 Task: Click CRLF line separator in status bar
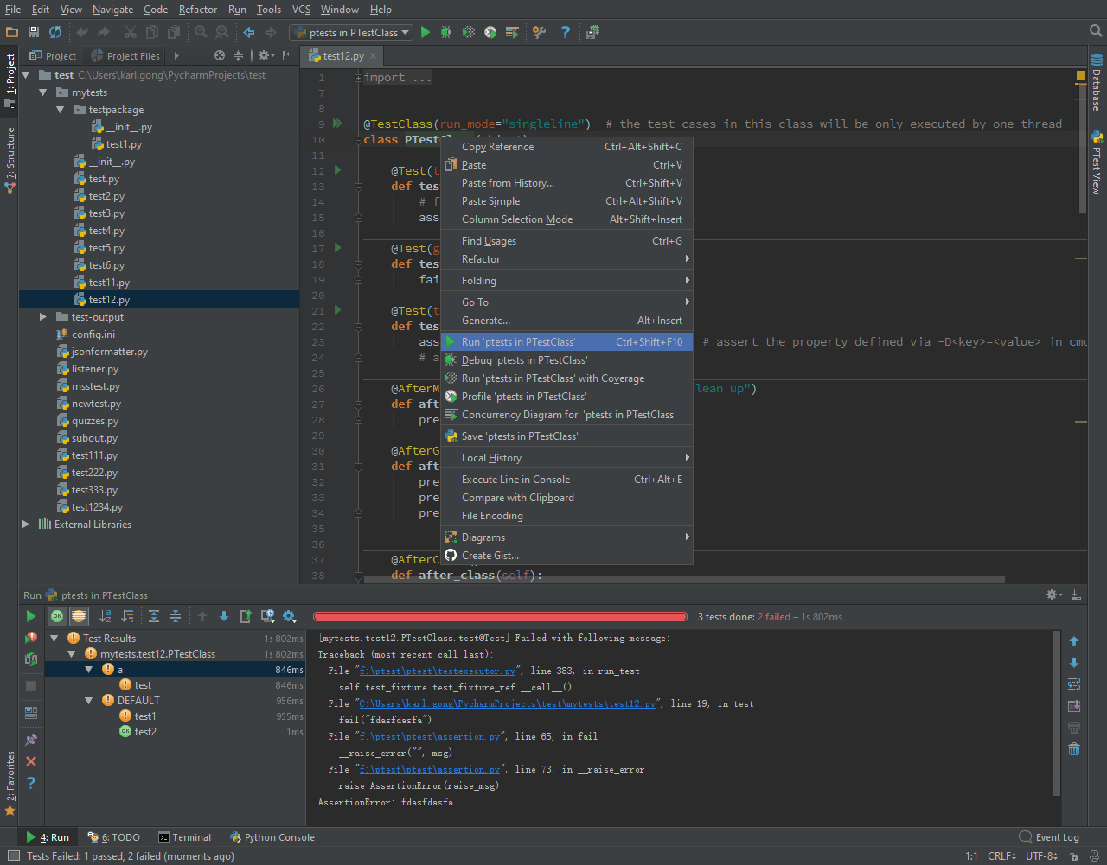1001,856
